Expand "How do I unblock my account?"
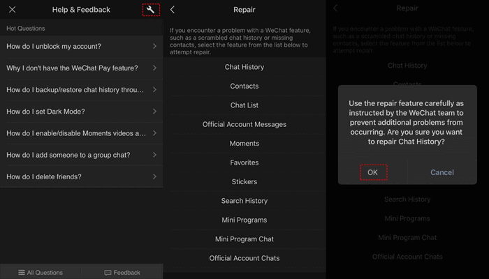The image size is (489, 279). [x=81, y=47]
